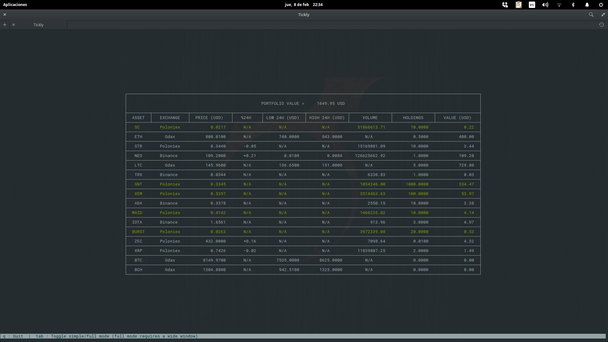The image size is (608, 342).
Task: Open the Wi-Fi network indicator
Action: (x=559, y=5)
